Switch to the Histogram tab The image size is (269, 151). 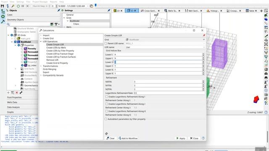click(213, 11)
